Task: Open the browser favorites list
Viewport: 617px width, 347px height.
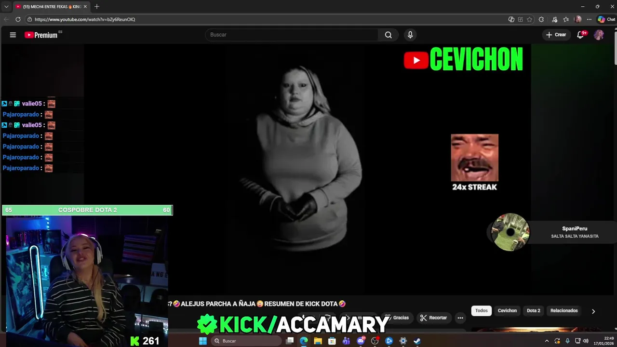Action: click(x=566, y=19)
